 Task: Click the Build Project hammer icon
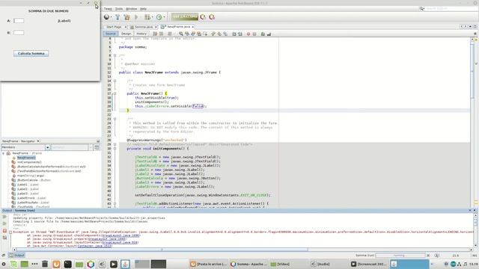coord(118,17)
